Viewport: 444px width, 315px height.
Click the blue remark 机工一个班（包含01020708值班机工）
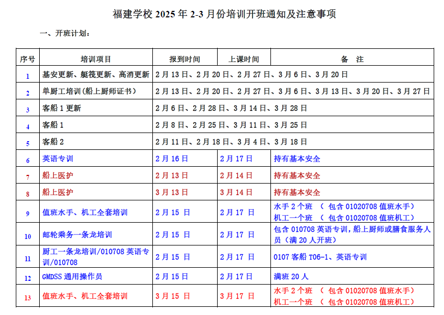click(344, 218)
